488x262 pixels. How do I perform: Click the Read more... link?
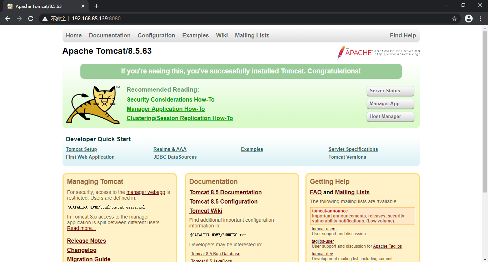pyautogui.click(x=81, y=228)
